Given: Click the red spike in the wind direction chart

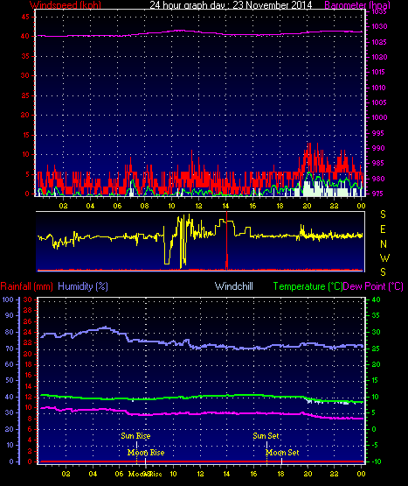Looking at the screenshot, I should pos(227,241).
